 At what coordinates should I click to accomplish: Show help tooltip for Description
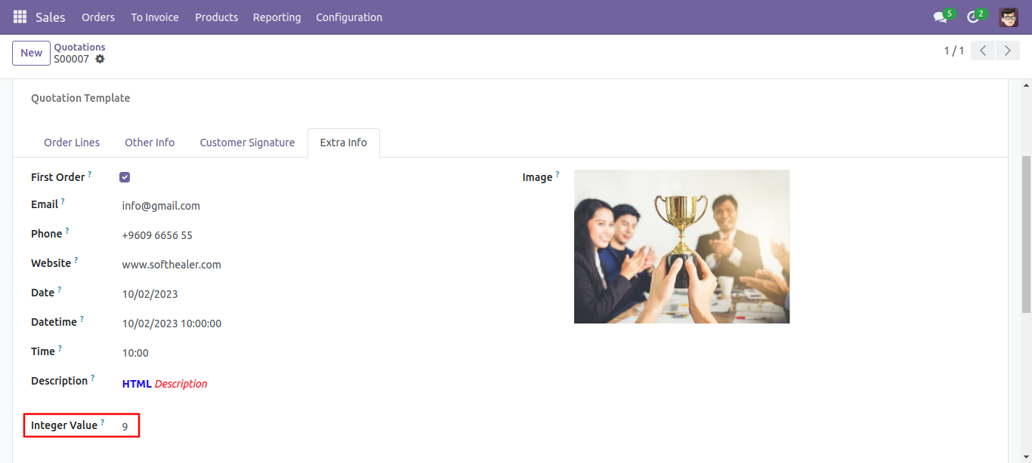(93, 378)
